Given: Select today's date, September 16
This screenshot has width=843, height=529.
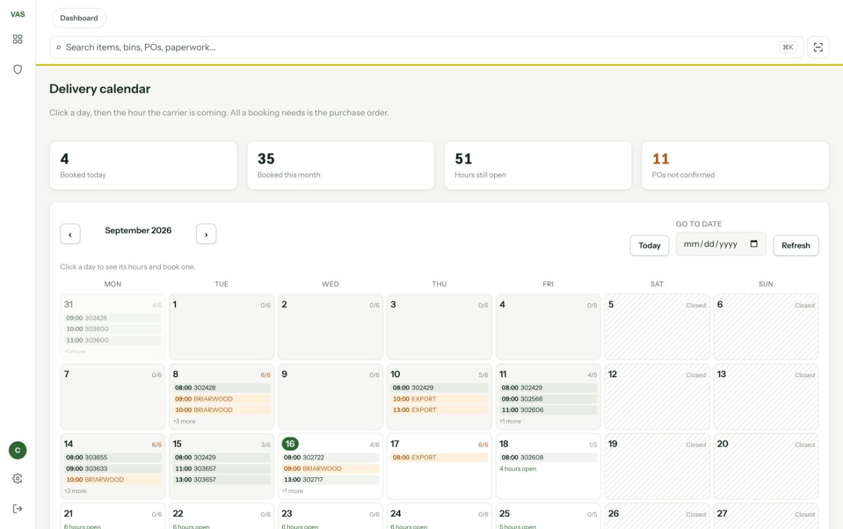Looking at the screenshot, I should pos(291,444).
